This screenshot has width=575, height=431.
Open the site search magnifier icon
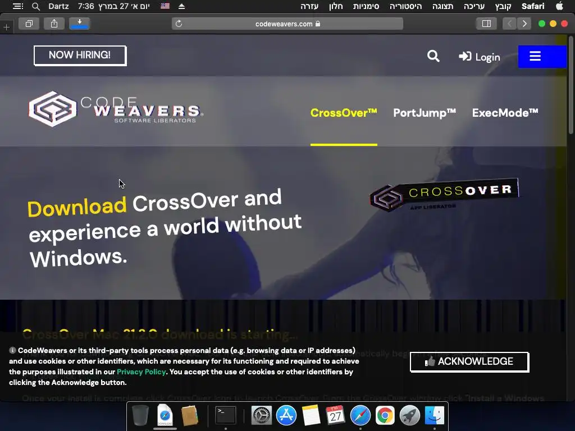tap(433, 56)
